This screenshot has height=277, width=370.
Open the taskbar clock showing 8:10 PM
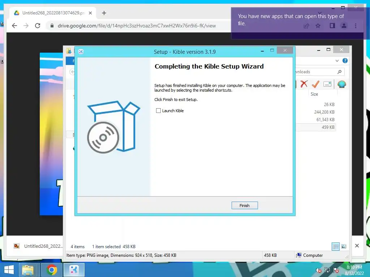tap(354, 270)
